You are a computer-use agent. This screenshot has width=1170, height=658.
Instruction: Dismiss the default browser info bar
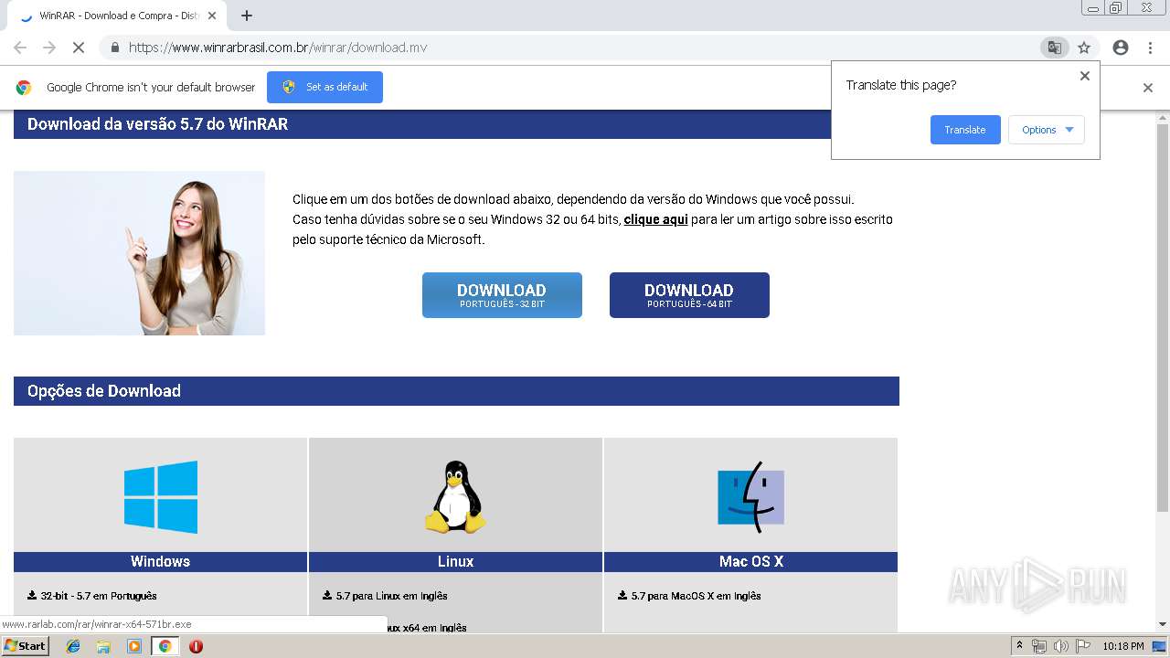click(x=1148, y=88)
